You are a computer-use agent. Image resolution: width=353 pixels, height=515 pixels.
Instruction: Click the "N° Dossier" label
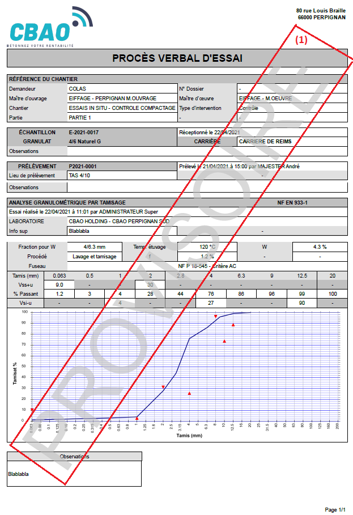[x=191, y=89]
